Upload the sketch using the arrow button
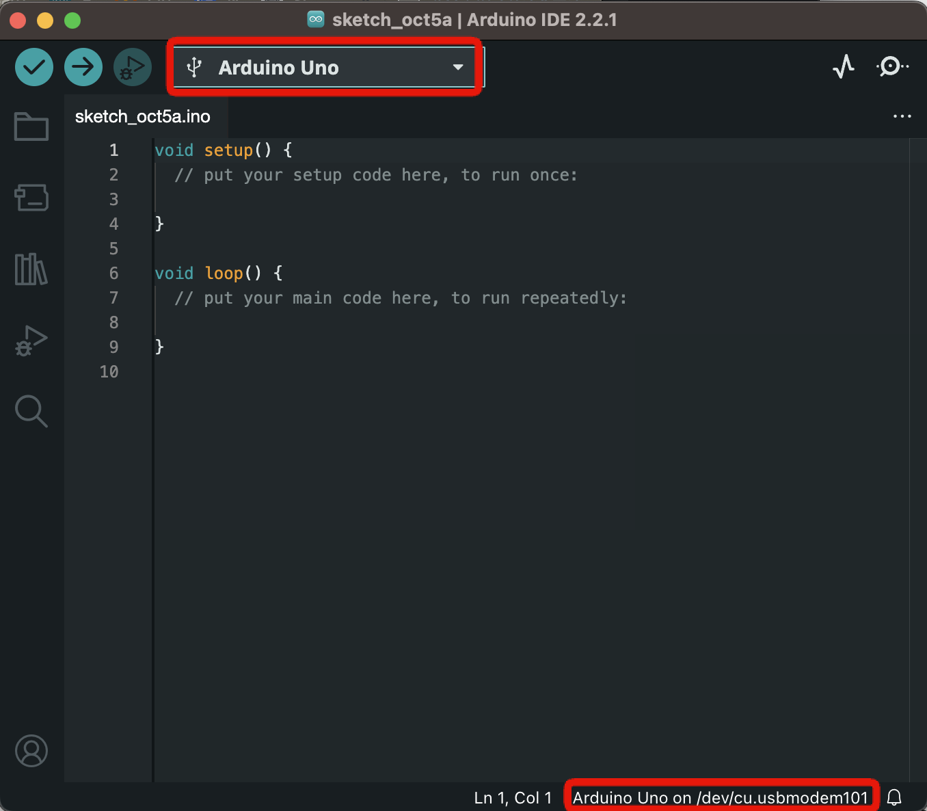927x811 pixels. point(83,67)
